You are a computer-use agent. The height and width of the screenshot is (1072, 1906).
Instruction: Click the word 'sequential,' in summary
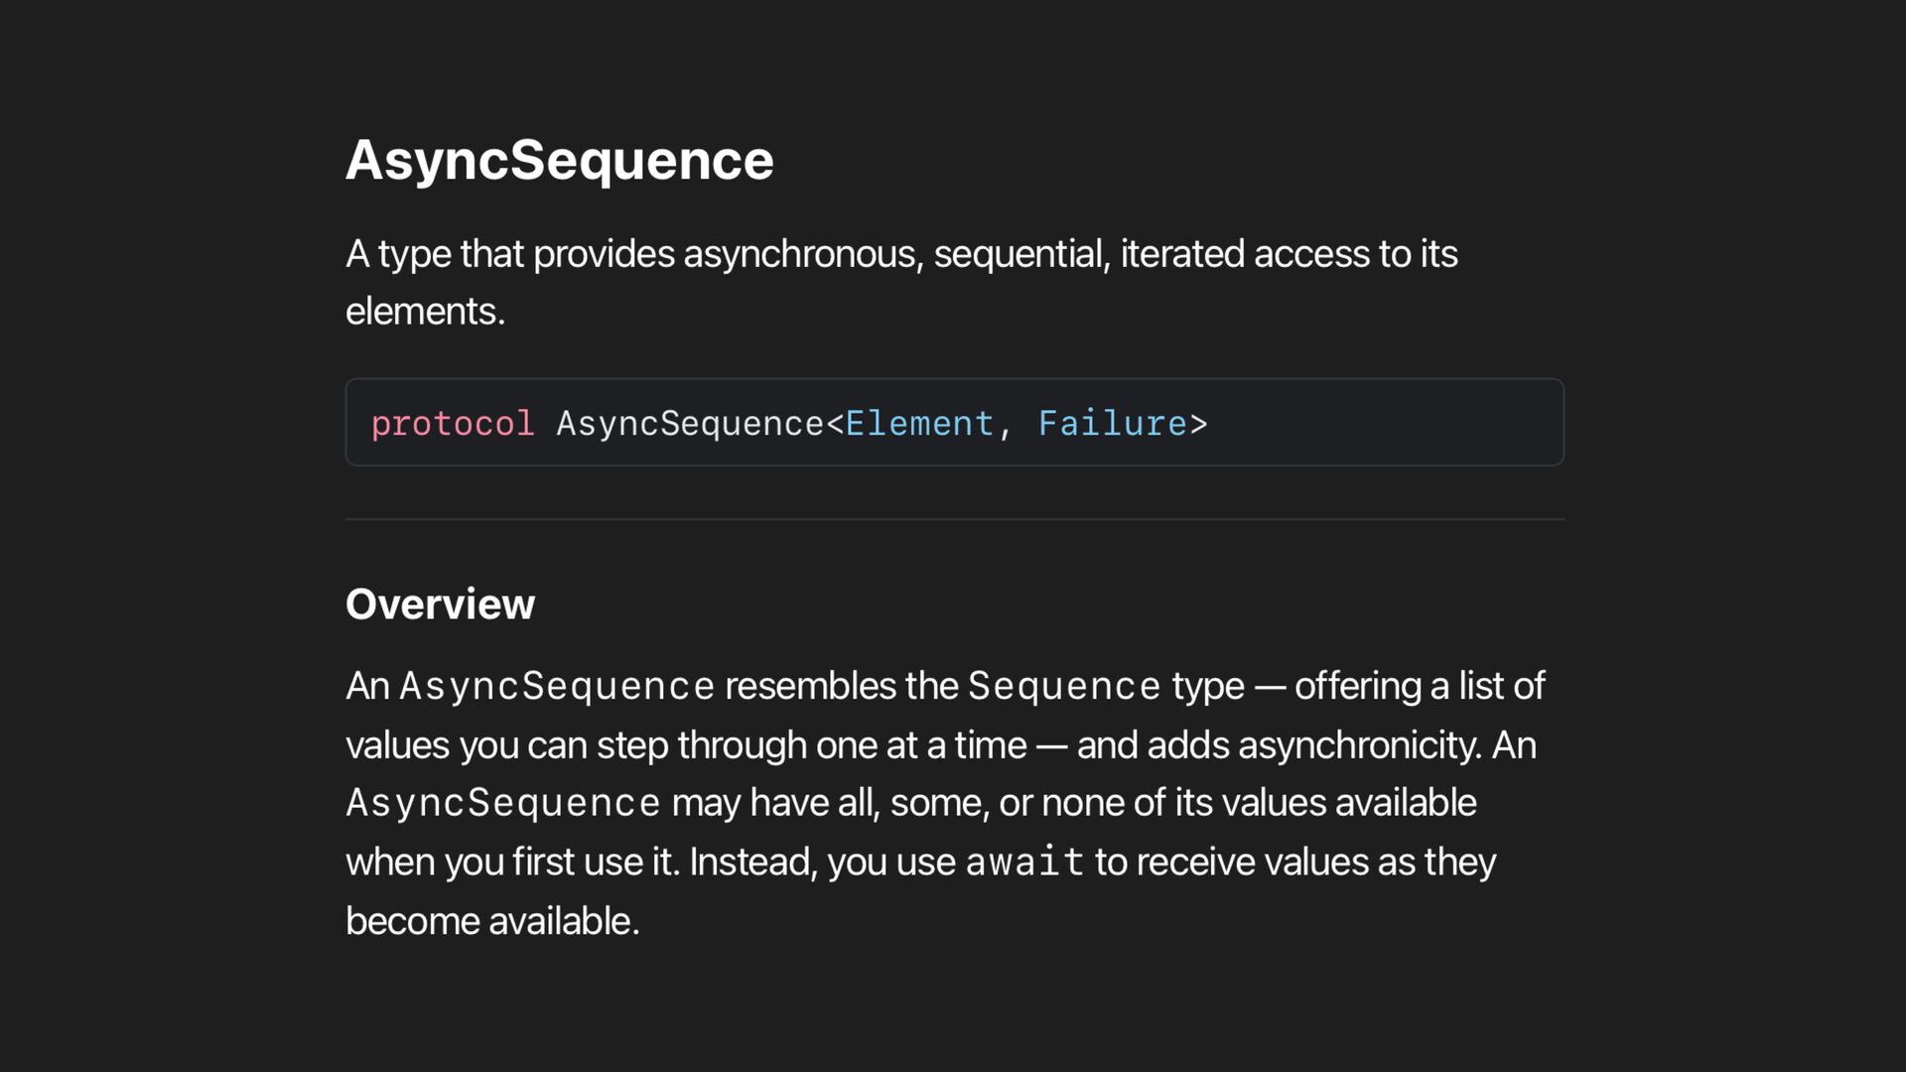1021,254
